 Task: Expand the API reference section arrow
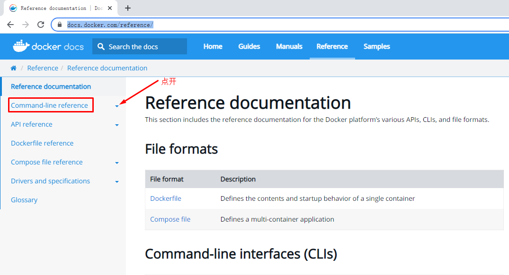[x=117, y=125]
